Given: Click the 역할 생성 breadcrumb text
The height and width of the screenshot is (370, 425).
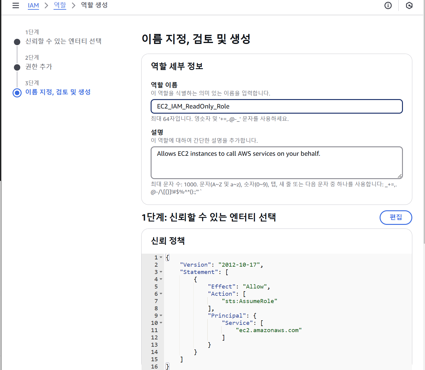Looking at the screenshot, I should pos(94,5).
